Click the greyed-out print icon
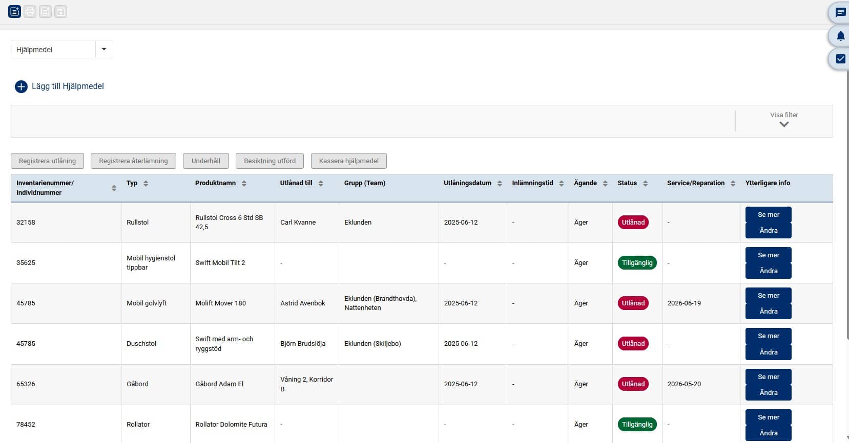This screenshot has height=443, width=849. (30, 11)
